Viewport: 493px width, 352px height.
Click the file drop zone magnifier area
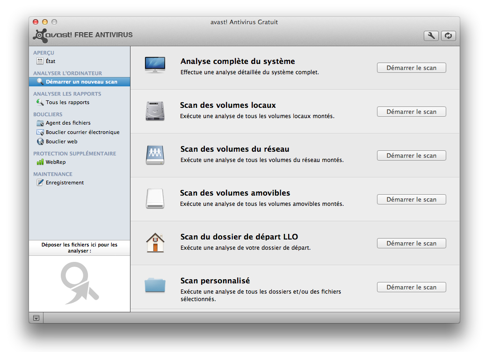pyautogui.click(x=80, y=284)
